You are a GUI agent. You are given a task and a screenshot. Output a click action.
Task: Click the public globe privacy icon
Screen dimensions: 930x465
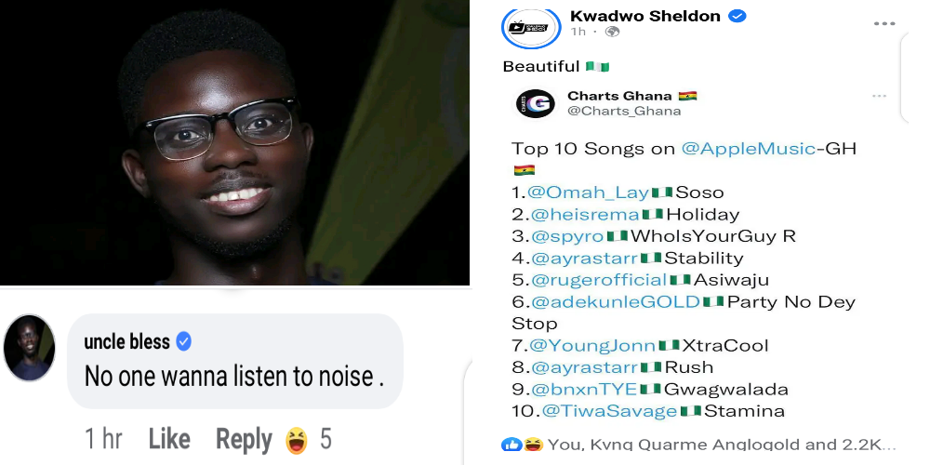(x=612, y=32)
